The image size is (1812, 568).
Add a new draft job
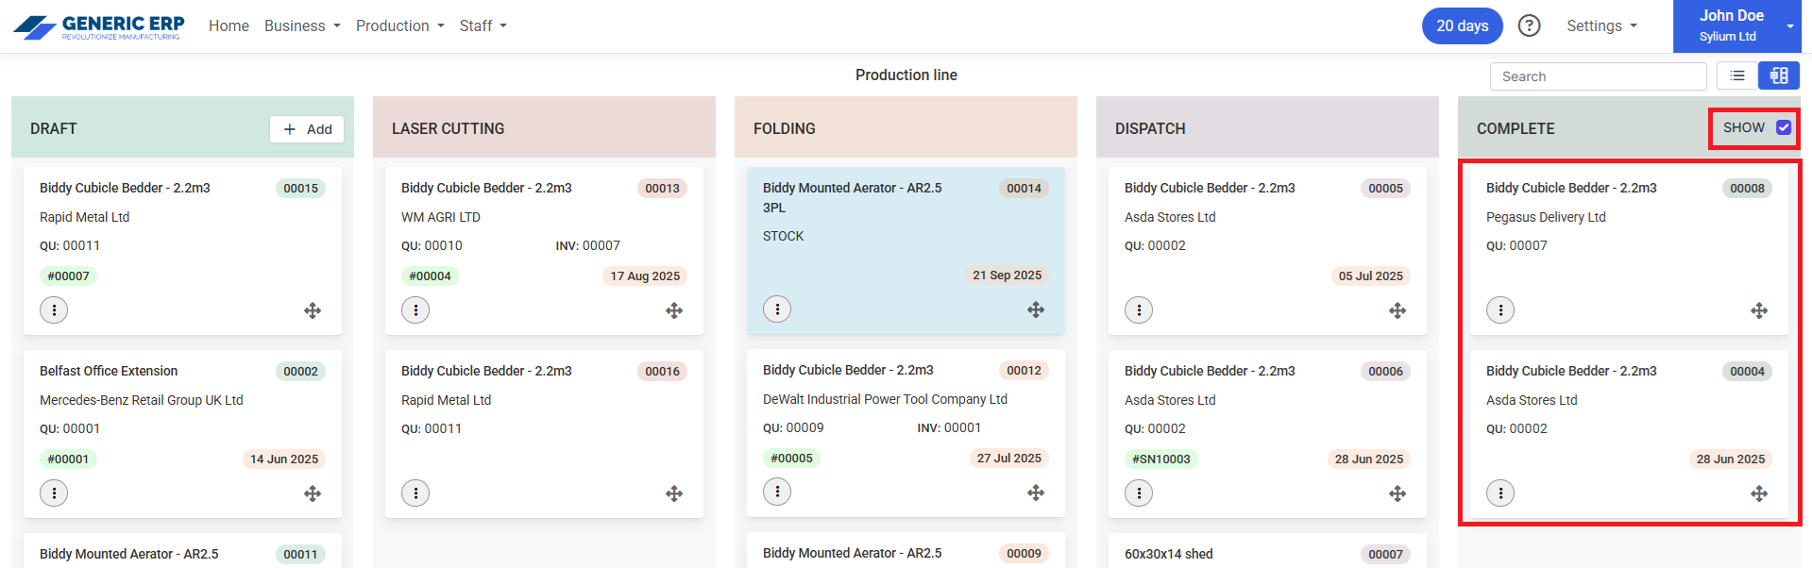coord(307,129)
